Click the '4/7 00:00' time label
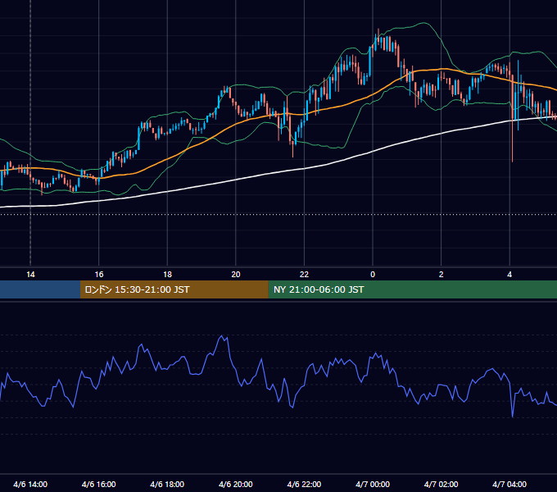This screenshot has height=492, width=557. 373,484
